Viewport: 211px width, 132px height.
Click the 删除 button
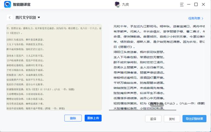(x=73, y=118)
